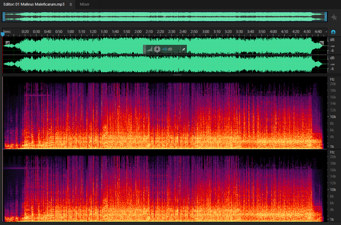Click the -6 mark on right channel scale
This screenshot has width=341, height=225.
[x=332, y=69]
